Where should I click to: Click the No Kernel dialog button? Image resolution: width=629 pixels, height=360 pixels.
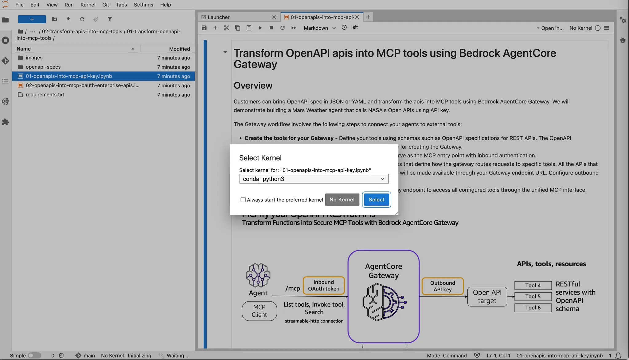pos(342,200)
